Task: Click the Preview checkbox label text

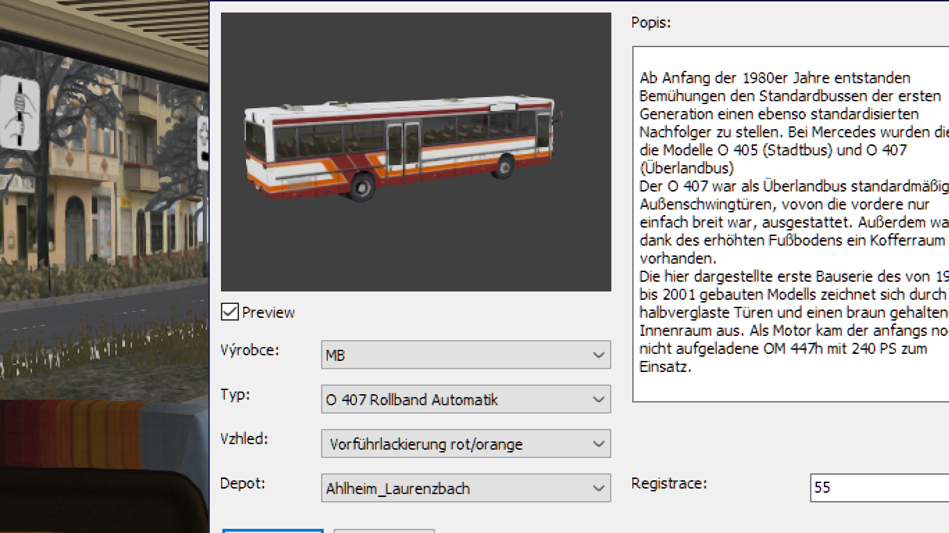Action: coord(268,312)
